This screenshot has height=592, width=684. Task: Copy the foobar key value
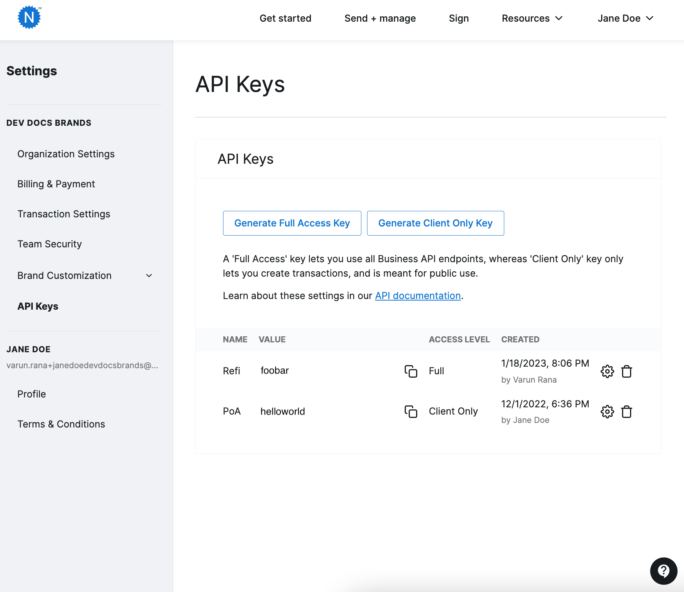411,371
